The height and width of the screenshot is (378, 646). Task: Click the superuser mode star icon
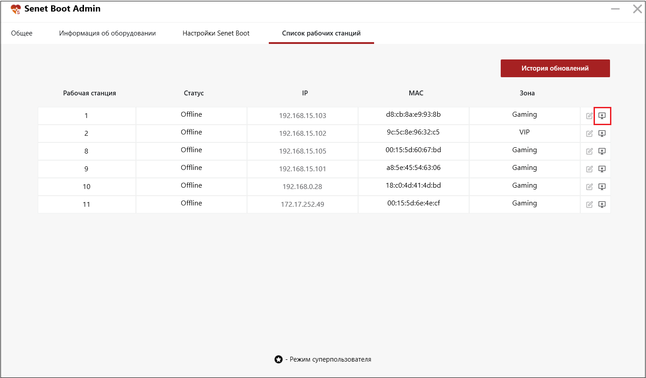coord(279,359)
